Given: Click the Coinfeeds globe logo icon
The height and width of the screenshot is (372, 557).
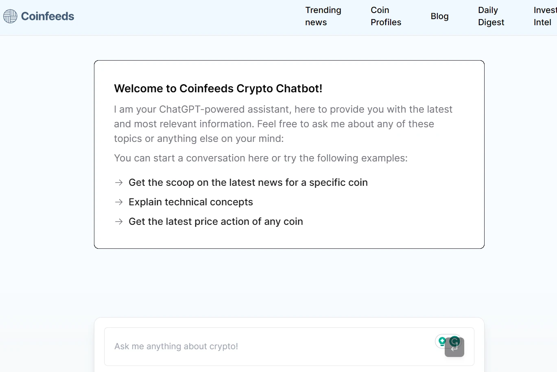Looking at the screenshot, I should (x=10, y=16).
